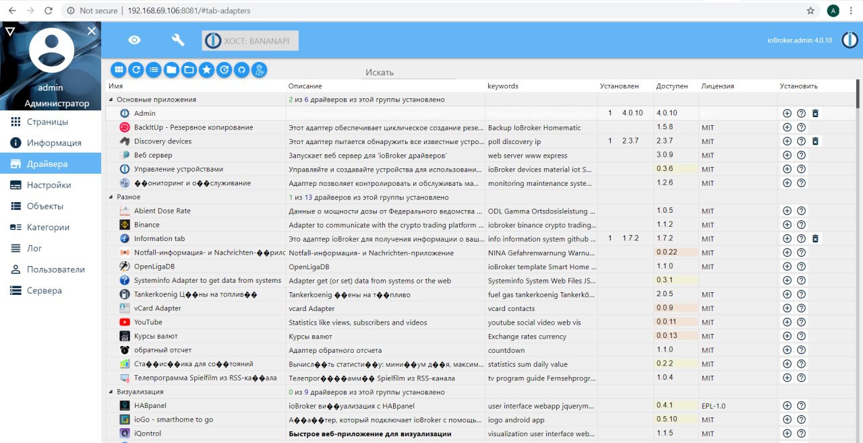
Task: Collapse the Визуализация group
Action: tap(111, 392)
